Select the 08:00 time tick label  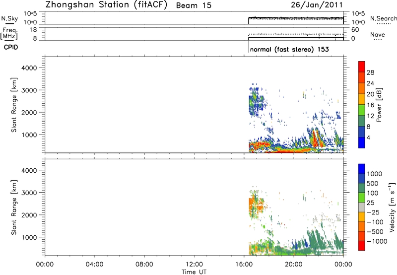point(144,265)
